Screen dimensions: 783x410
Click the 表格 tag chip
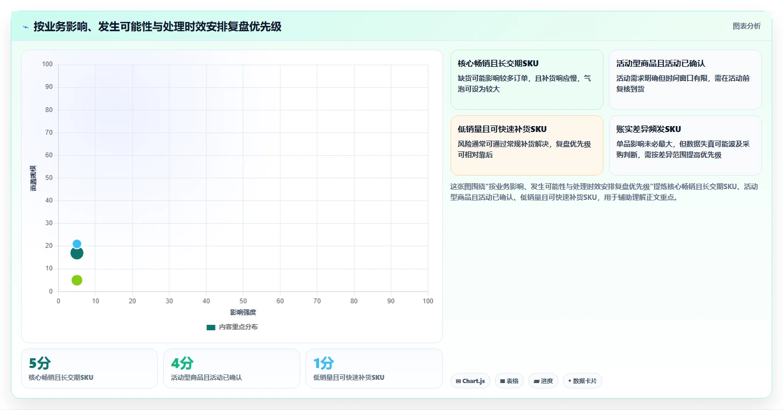pos(509,381)
